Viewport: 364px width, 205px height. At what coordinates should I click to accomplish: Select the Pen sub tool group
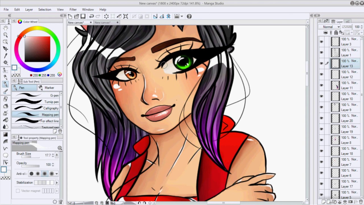click(x=24, y=88)
